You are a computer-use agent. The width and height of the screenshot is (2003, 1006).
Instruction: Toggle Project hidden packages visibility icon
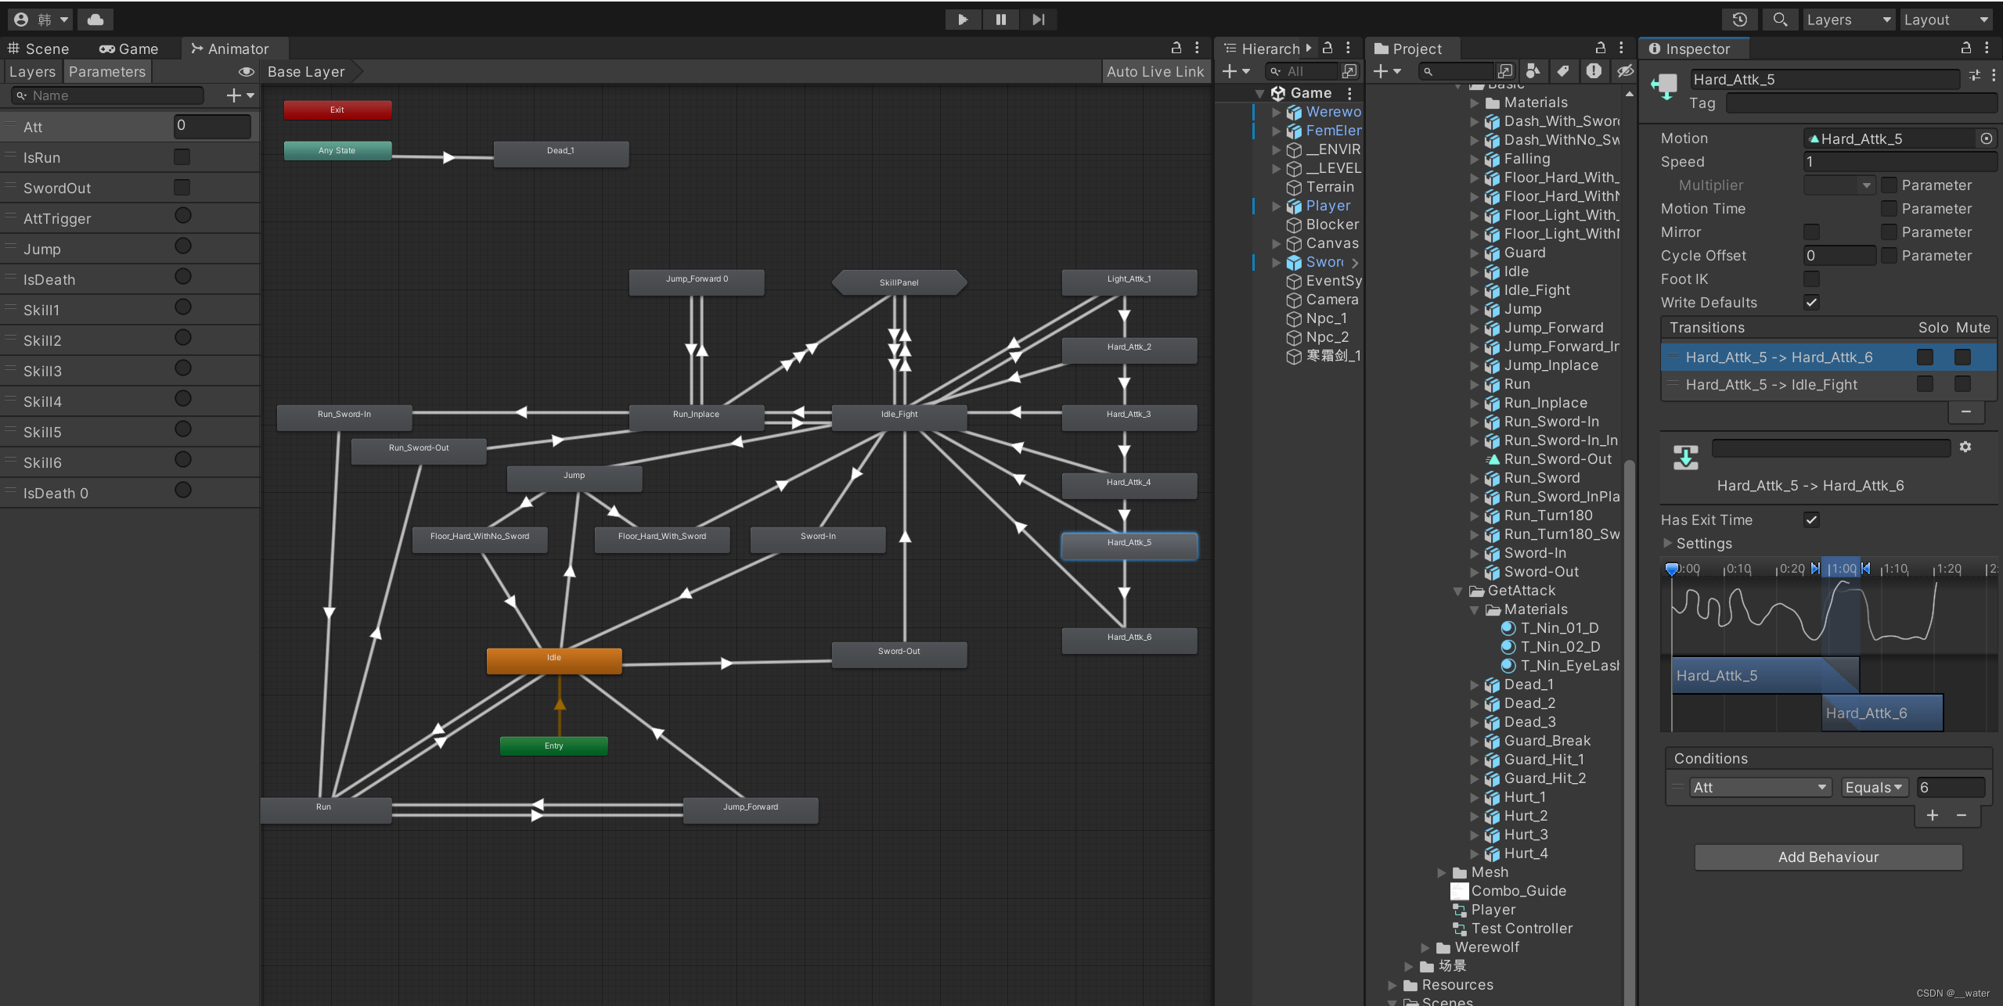[1625, 71]
